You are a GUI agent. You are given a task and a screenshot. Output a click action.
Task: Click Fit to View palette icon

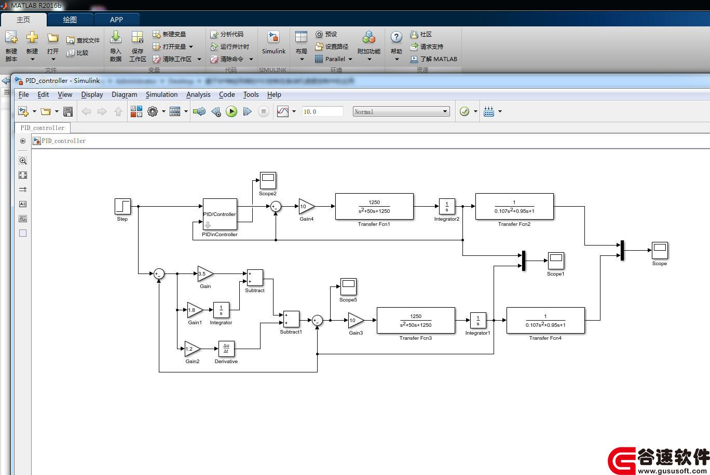[x=23, y=175]
